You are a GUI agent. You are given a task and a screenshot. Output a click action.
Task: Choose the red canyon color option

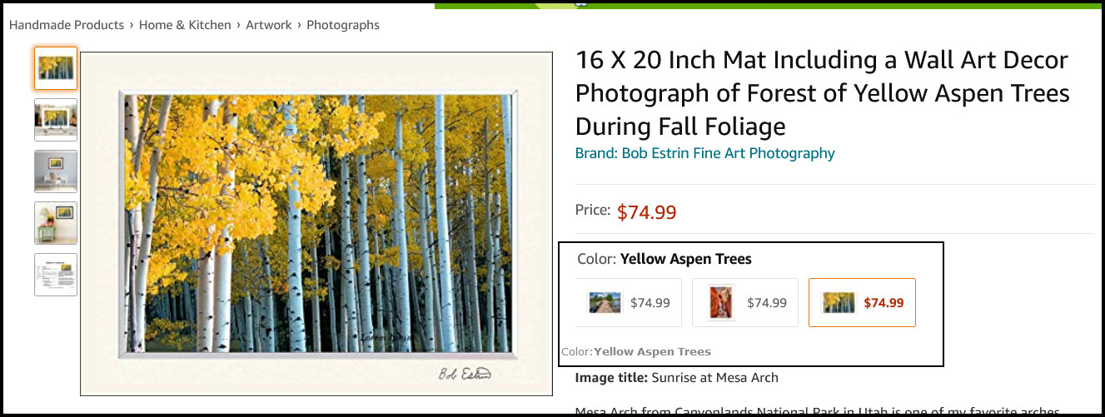coord(745,303)
